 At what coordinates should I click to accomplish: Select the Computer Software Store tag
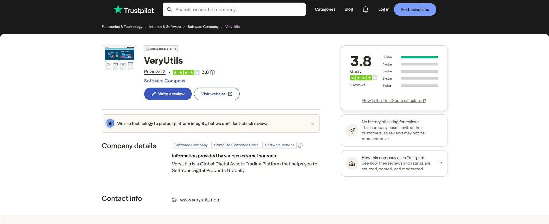tap(236, 145)
